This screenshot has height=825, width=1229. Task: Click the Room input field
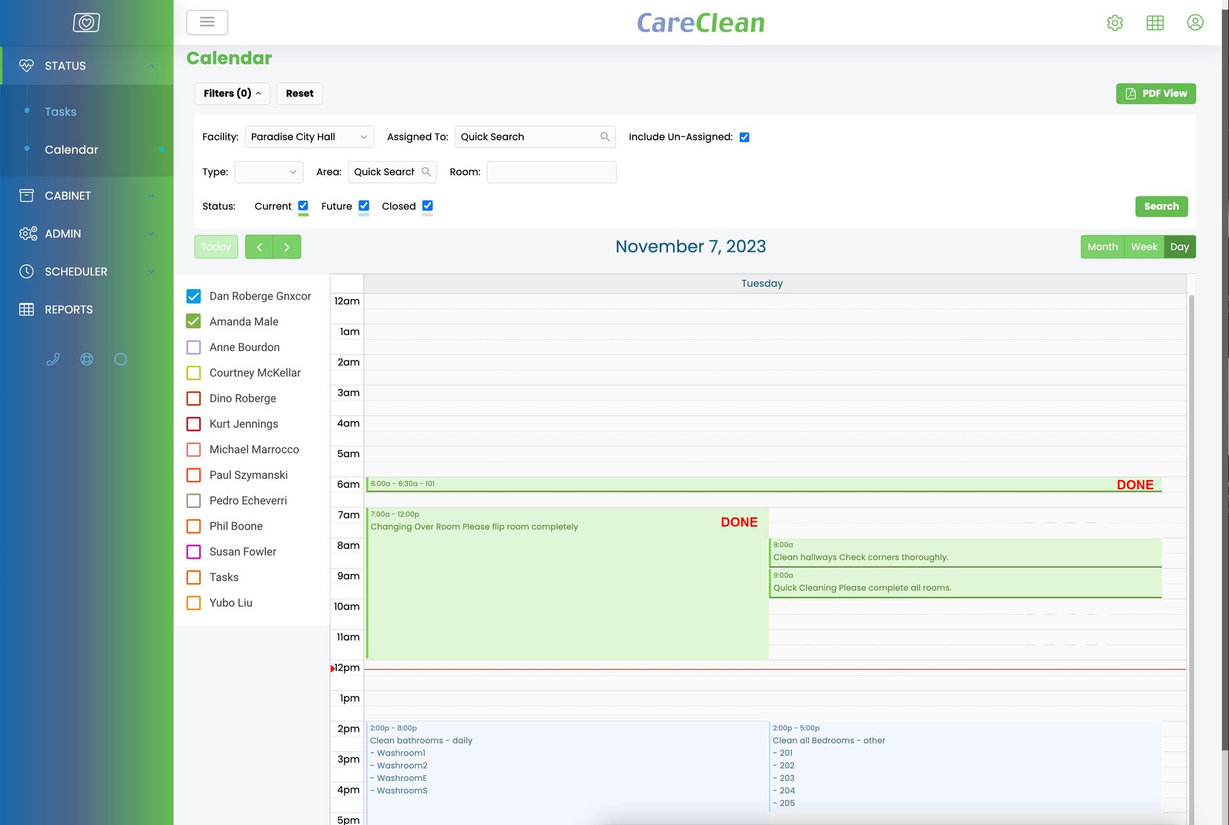551,172
